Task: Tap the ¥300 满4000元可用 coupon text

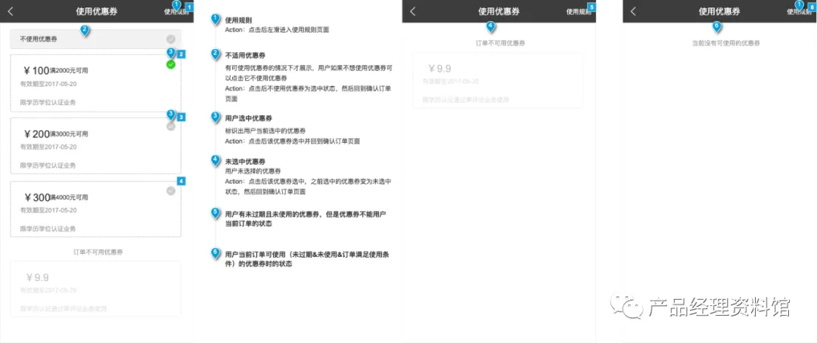Action: (x=56, y=198)
